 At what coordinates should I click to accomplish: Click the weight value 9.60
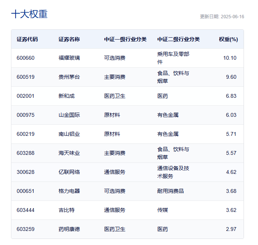point(231,77)
